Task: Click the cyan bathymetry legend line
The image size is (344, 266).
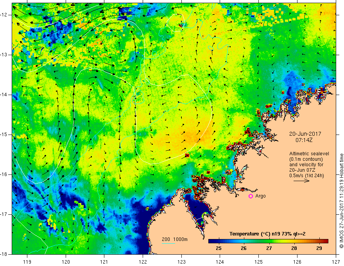Action: click(x=168, y=243)
